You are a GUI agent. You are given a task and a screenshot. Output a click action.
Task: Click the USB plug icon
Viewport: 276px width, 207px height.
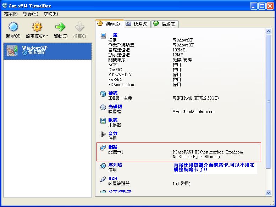point(103,179)
